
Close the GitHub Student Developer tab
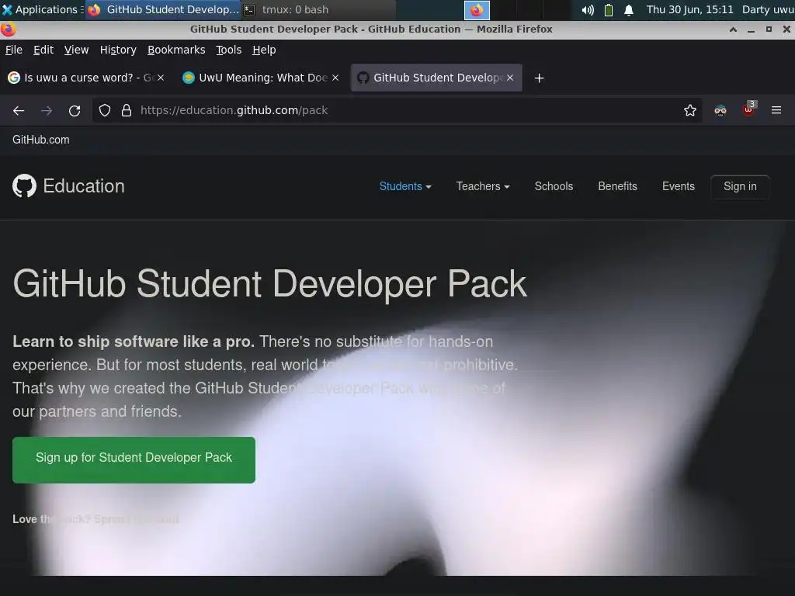(510, 78)
